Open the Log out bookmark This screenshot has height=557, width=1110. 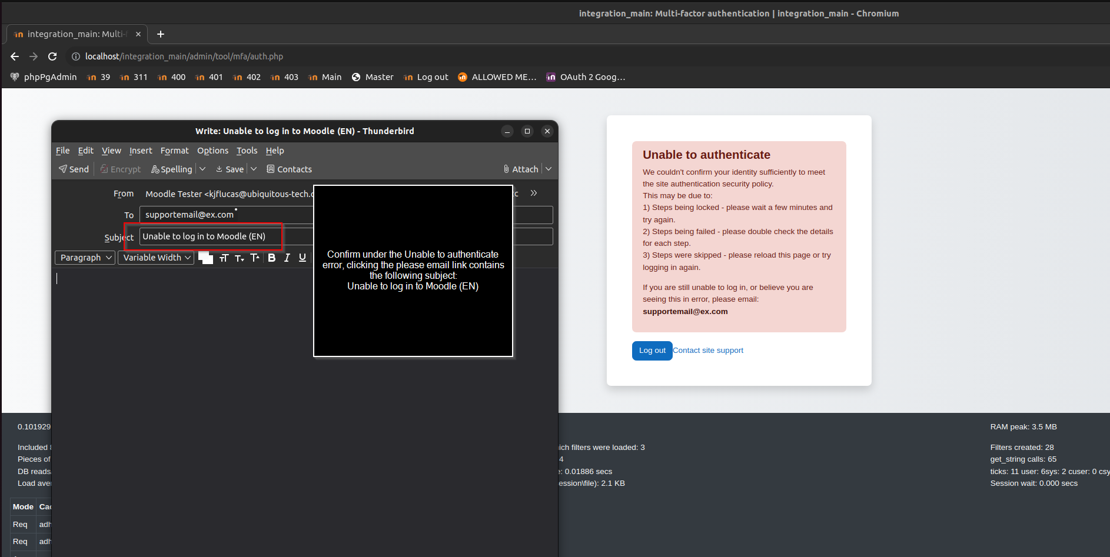pyautogui.click(x=426, y=77)
